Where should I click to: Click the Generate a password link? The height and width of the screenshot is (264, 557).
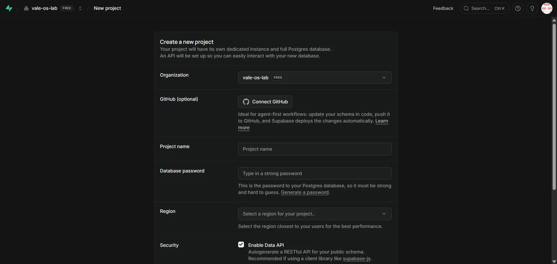pyautogui.click(x=305, y=193)
